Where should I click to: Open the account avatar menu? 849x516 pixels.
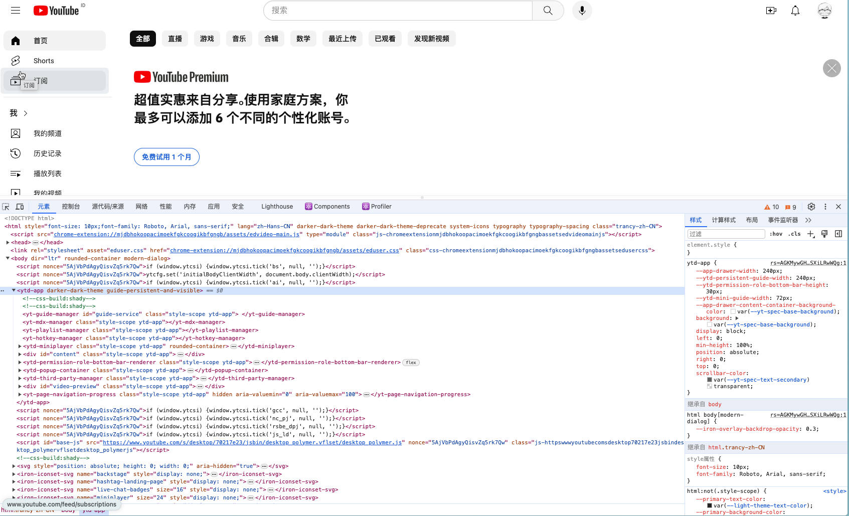click(824, 11)
